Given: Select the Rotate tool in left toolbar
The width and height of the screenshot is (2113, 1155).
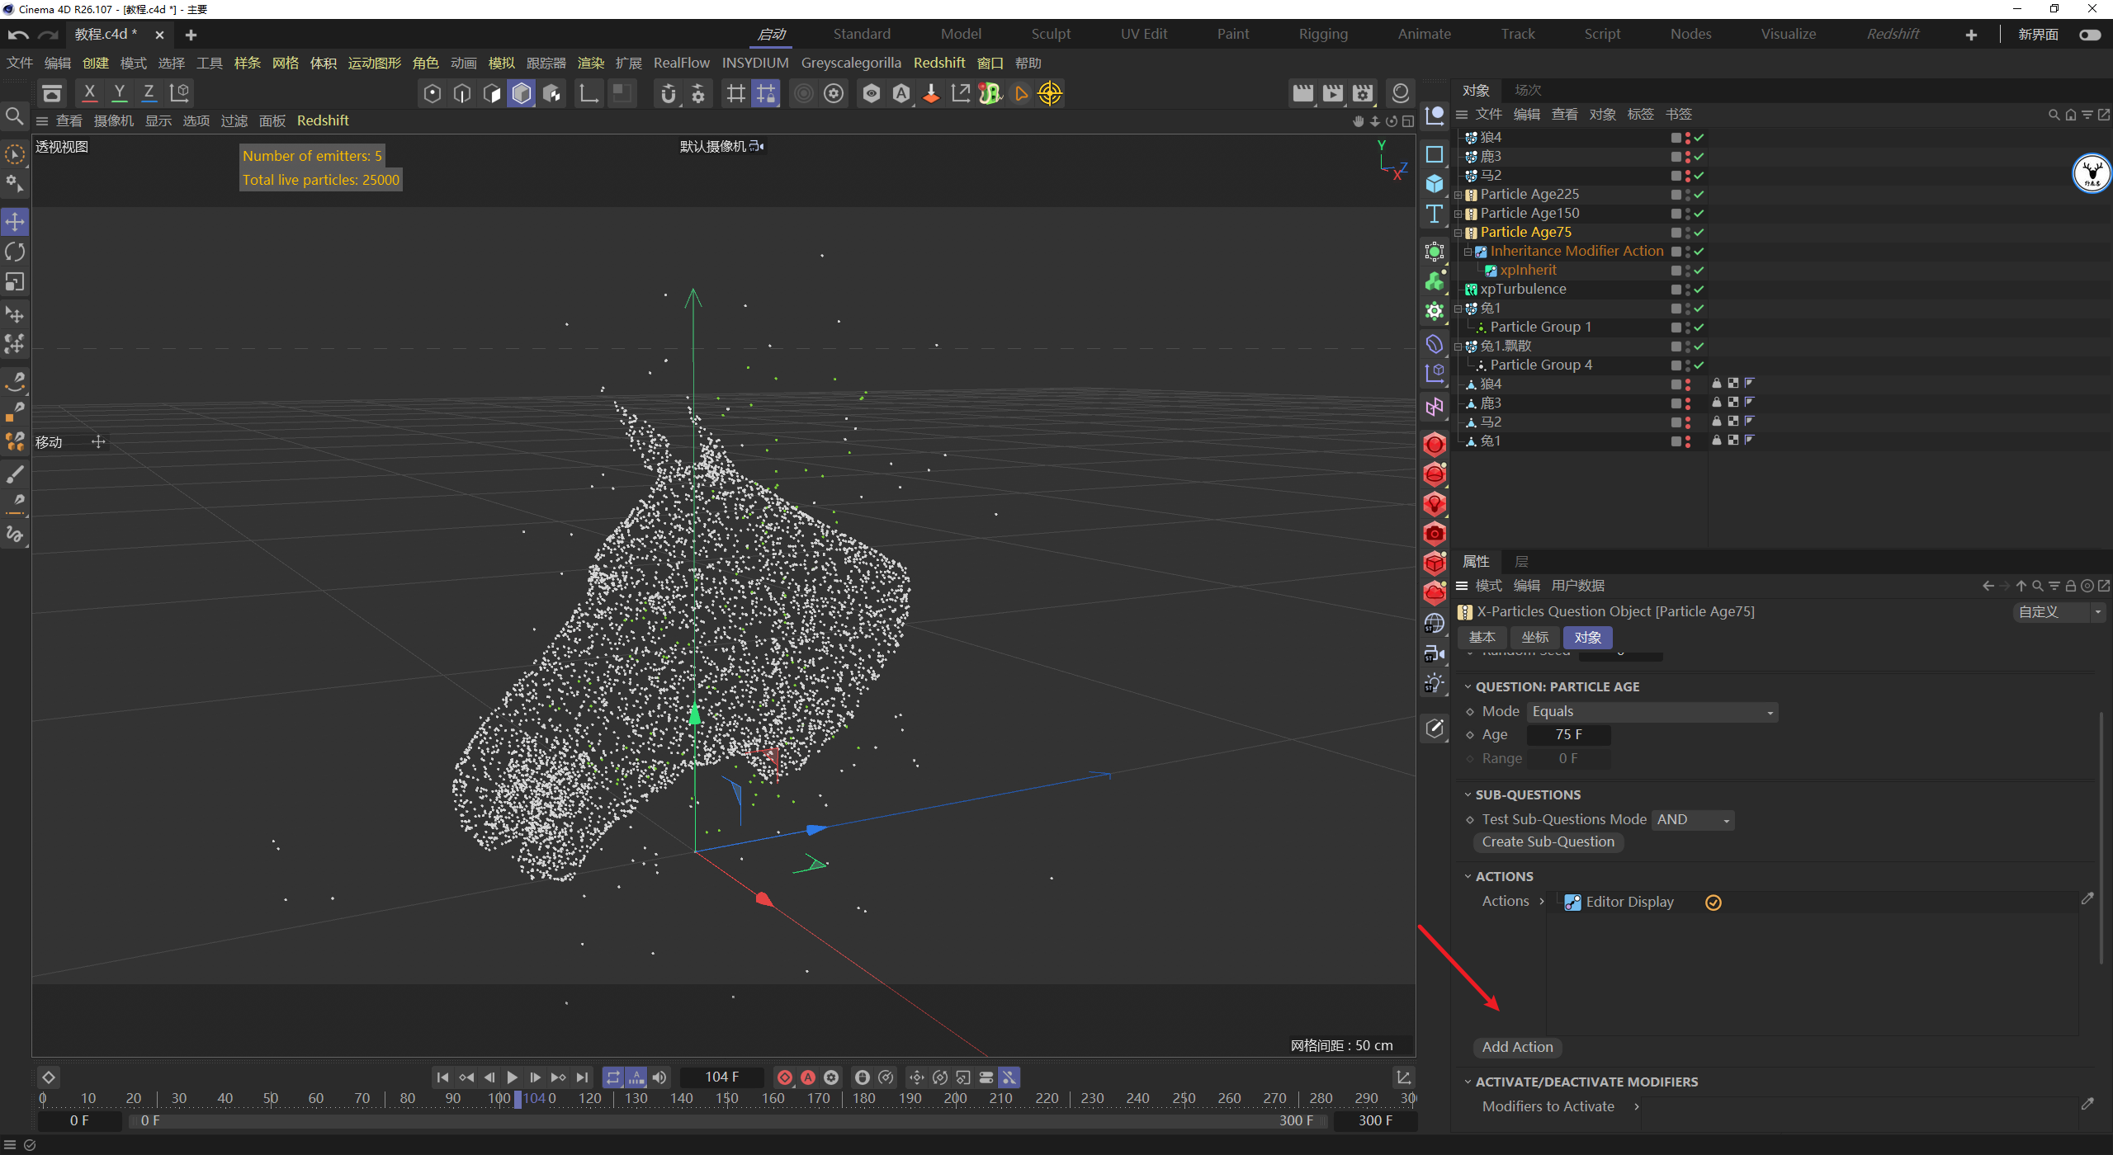Looking at the screenshot, I should click(15, 252).
